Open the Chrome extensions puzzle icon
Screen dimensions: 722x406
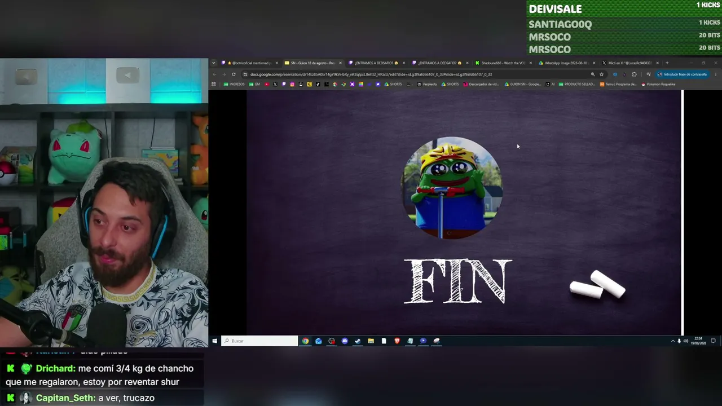tap(634, 74)
